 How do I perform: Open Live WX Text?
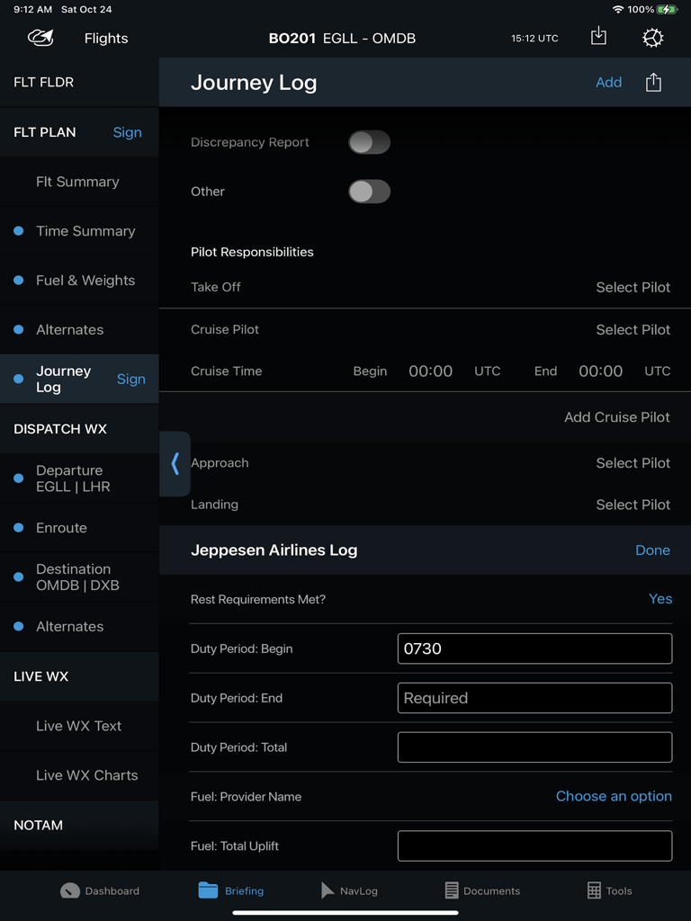79,726
